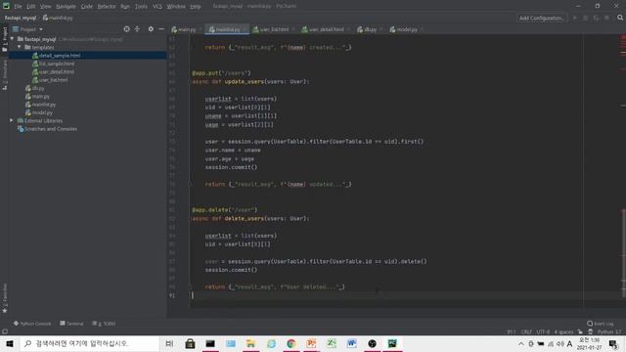
Task: Open PyCharm from the taskbar
Action: (x=392, y=343)
